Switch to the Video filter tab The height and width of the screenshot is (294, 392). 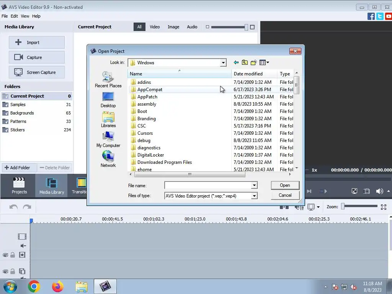tap(155, 27)
